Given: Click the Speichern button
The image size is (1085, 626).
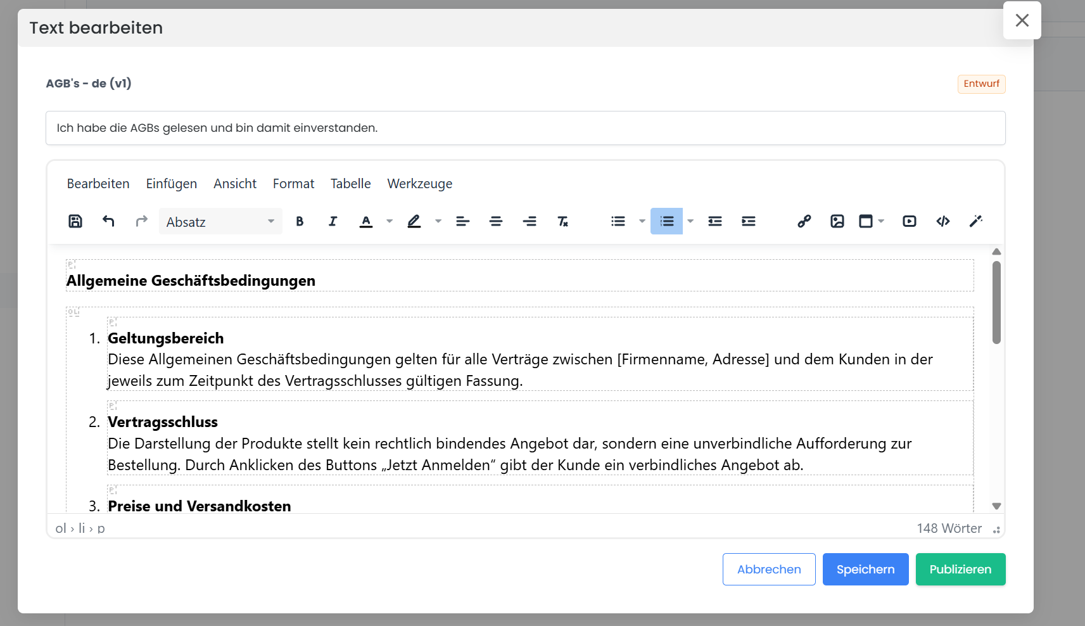Looking at the screenshot, I should coord(865,569).
